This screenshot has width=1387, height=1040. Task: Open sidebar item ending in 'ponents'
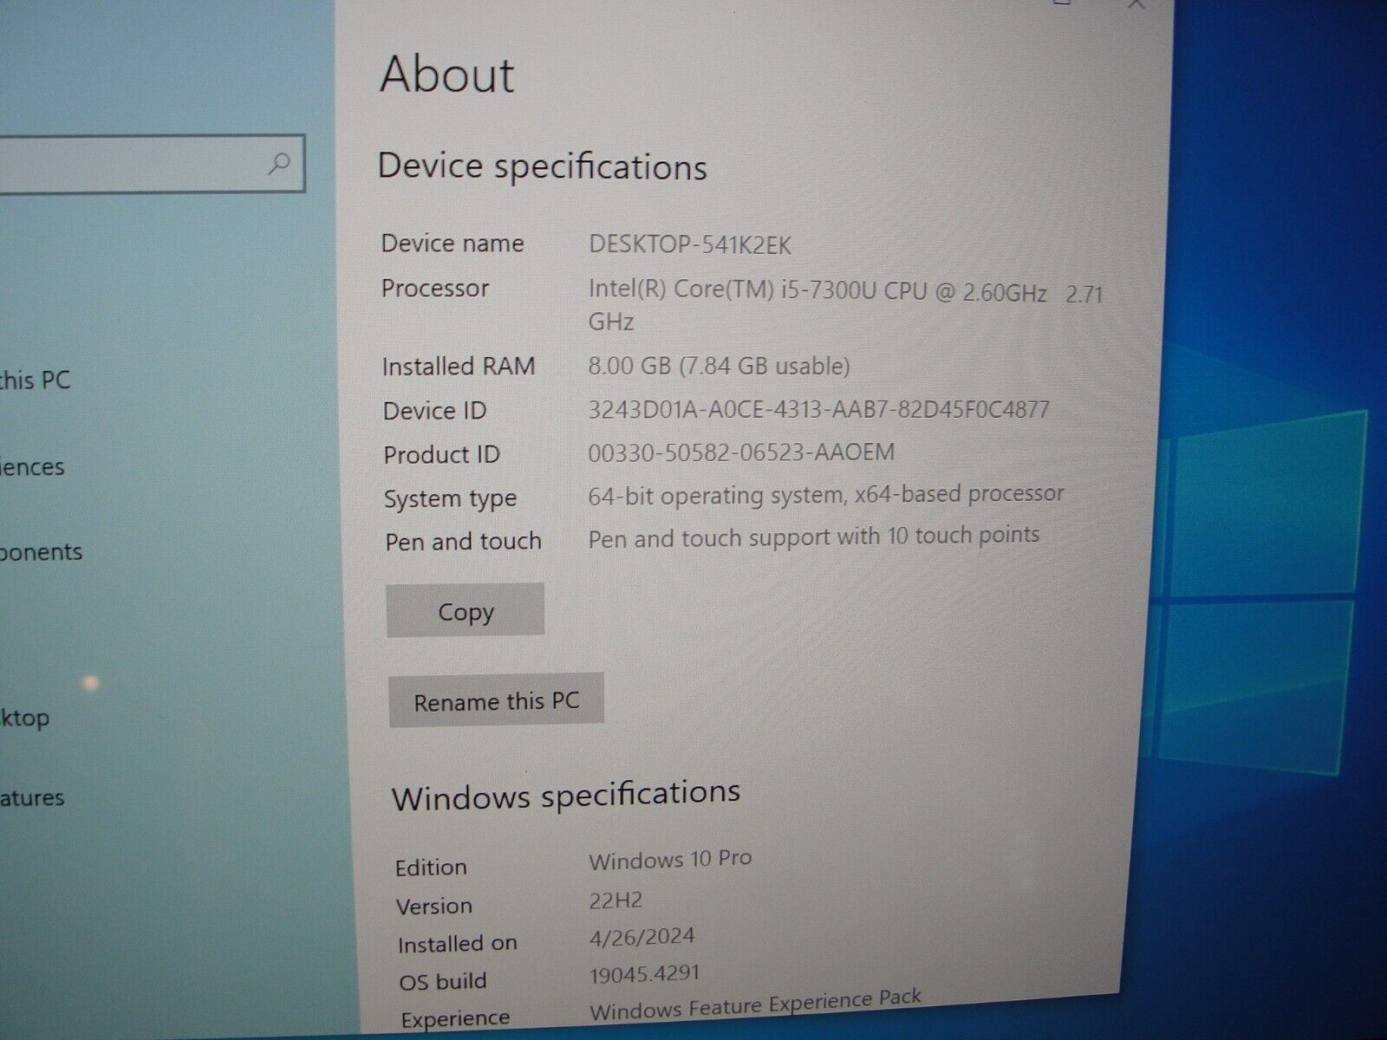(x=41, y=552)
